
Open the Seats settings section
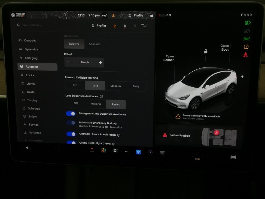click(x=28, y=92)
